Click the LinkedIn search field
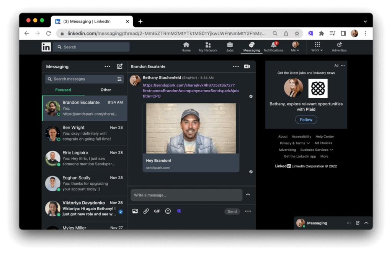The width and height of the screenshot is (392, 255). click(x=91, y=47)
